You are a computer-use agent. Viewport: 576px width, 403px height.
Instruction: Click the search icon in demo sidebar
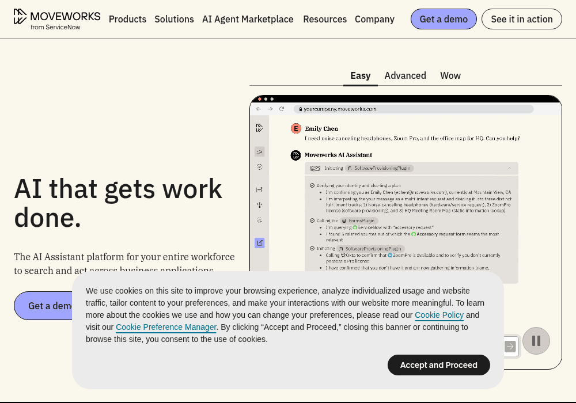click(259, 151)
